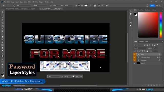Toggle lock position in Layers panel

coord(142,51)
